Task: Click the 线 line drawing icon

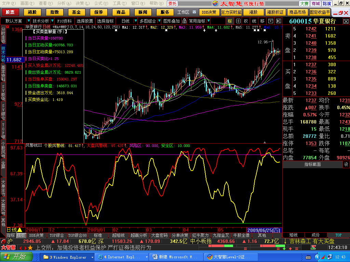Action: coord(254,21)
